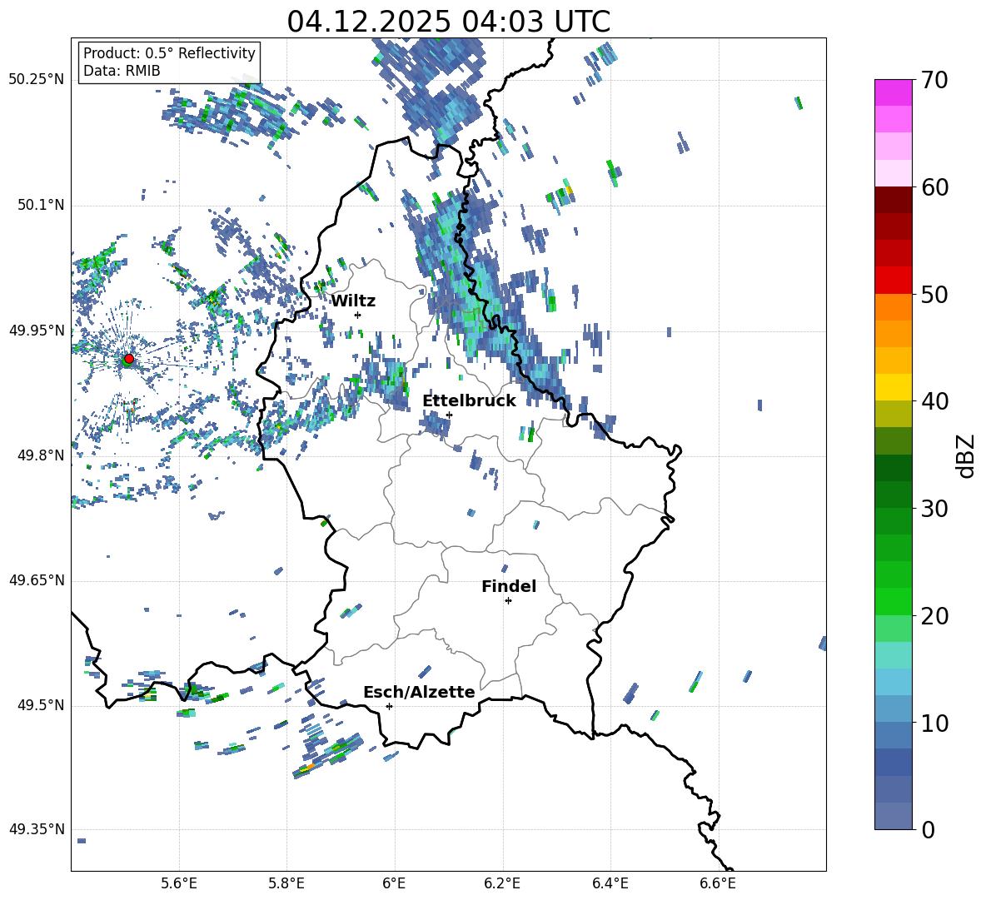
Task: Click the colorbar tick value 40
Action: [x=934, y=401]
